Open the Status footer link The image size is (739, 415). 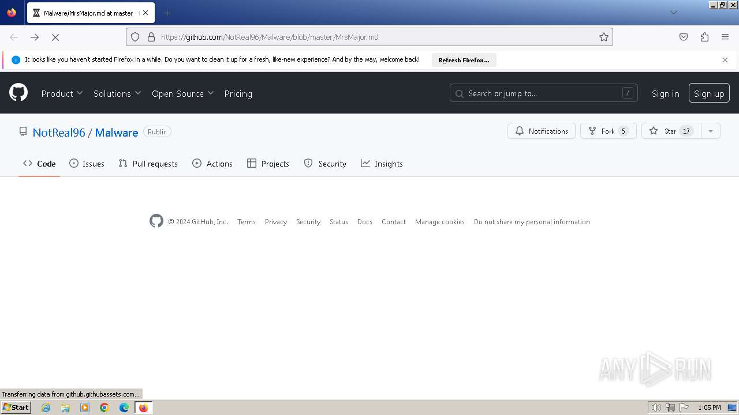339,222
